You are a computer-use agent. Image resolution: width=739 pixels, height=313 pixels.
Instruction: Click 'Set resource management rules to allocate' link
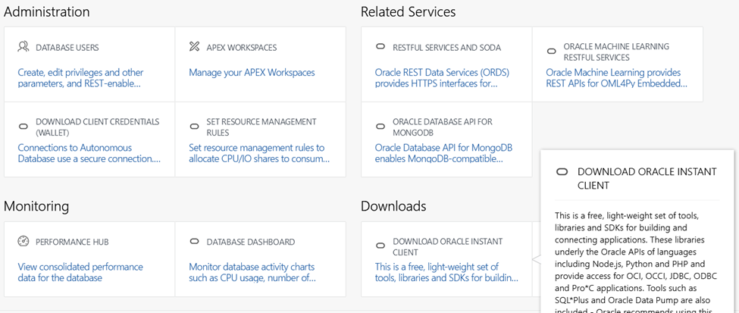point(259,153)
